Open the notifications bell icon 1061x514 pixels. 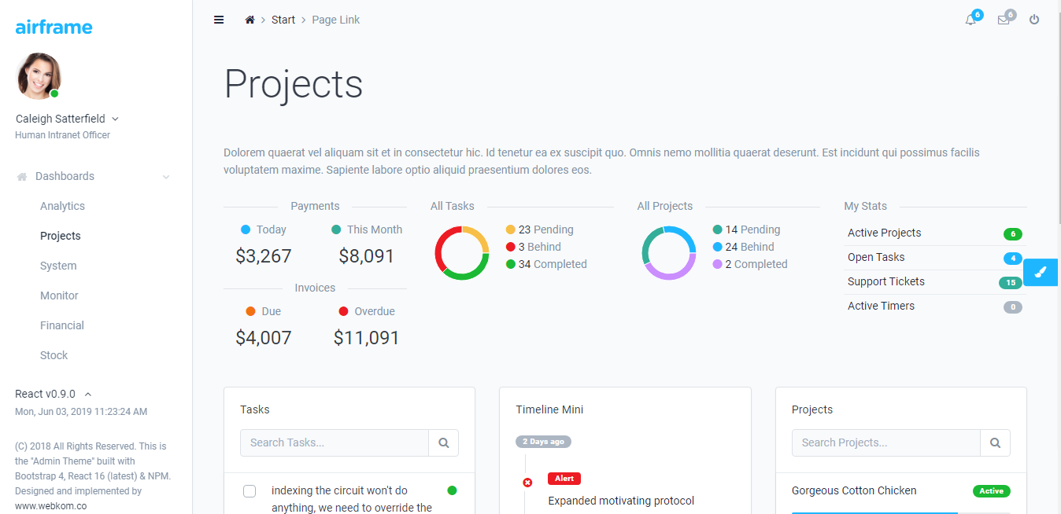pos(970,20)
